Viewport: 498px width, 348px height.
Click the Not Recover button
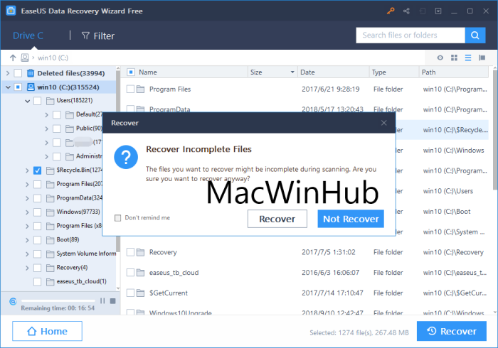point(351,219)
